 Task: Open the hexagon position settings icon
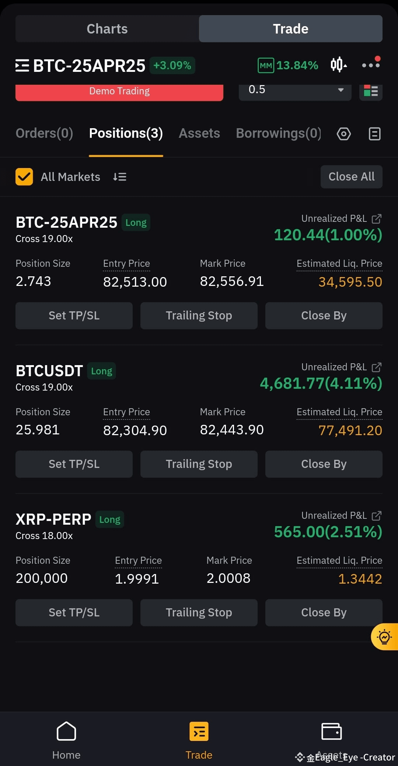(343, 134)
